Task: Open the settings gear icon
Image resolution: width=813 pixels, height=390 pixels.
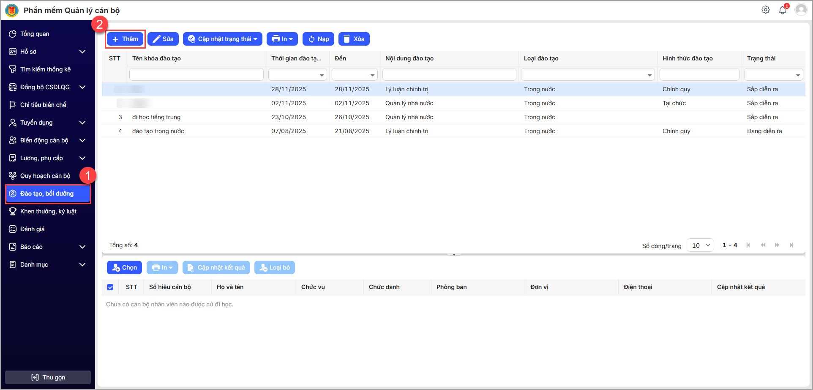Action: click(765, 10)
